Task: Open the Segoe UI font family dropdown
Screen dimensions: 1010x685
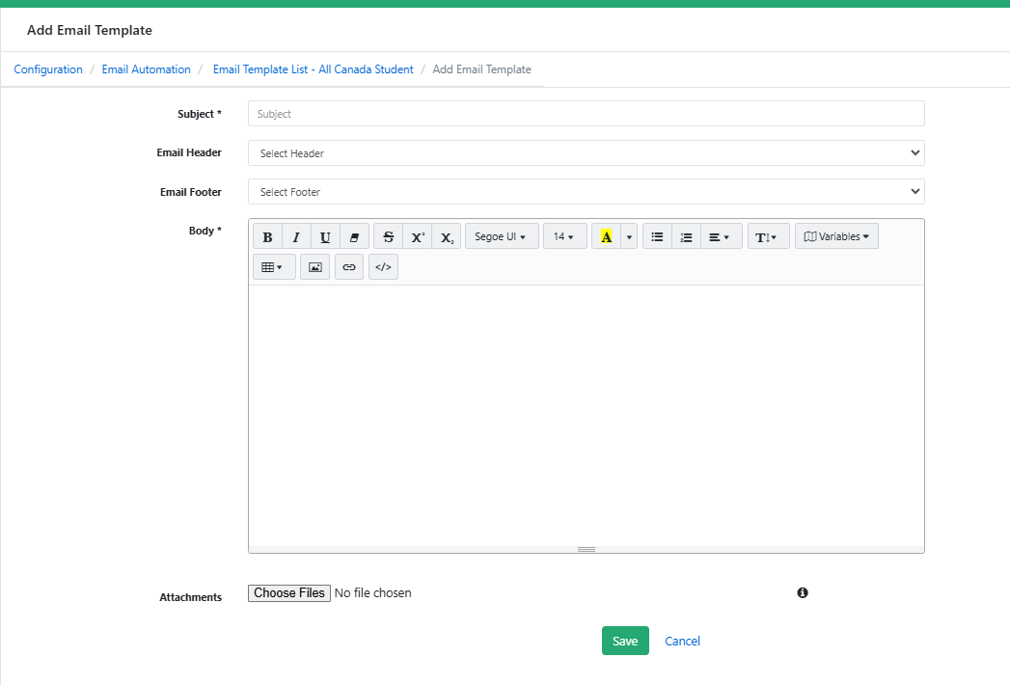Action: click(x=501, y=236)
